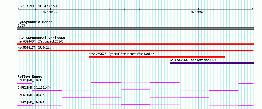Select the magenta CMPK1|NR_046395 intron line

135,97
